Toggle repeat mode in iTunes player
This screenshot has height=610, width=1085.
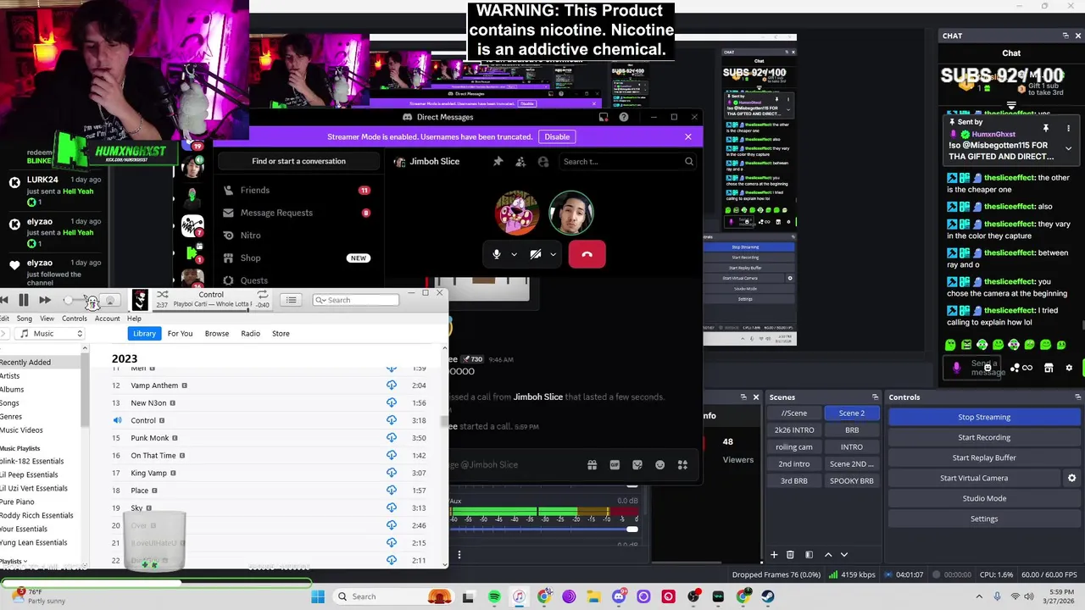(262, 295)
